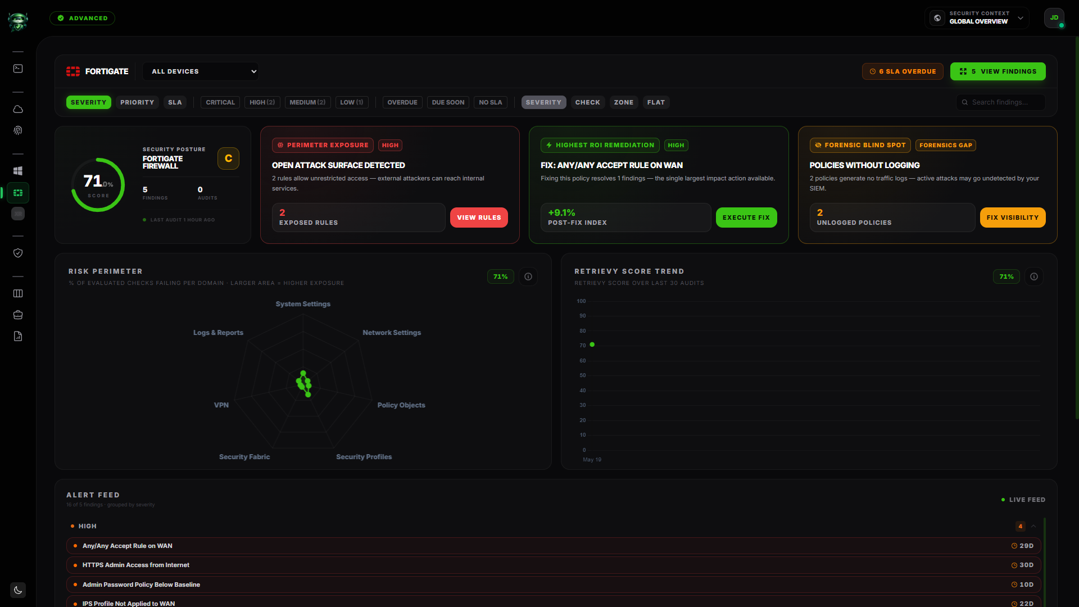Sort findings by Priority
The width and height of the screenshot is (1079, 607).
click(137, 102)
